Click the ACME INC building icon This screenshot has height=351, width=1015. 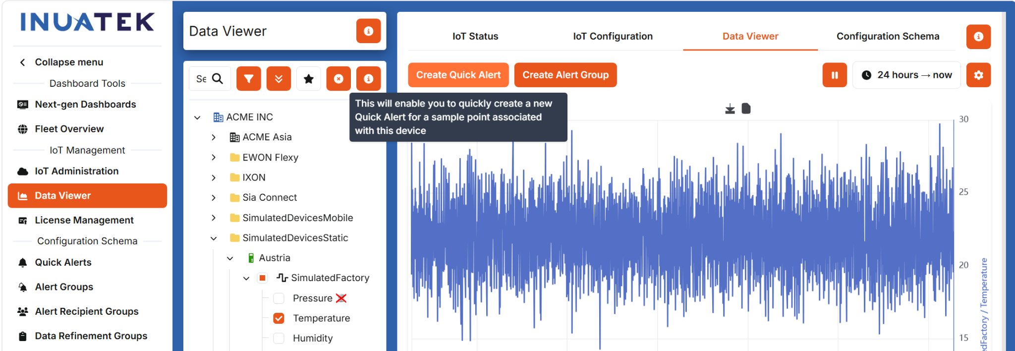[x=218, y=117]
